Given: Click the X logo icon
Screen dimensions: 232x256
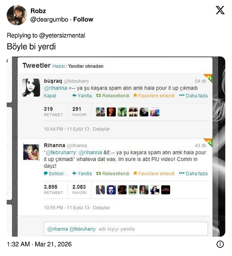Looking at the screenshot, I should tap(220, 10).
